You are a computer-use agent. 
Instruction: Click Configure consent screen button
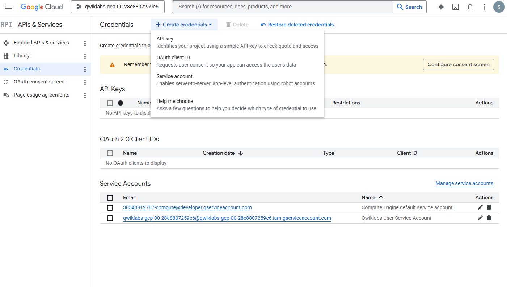pos(459,64)
